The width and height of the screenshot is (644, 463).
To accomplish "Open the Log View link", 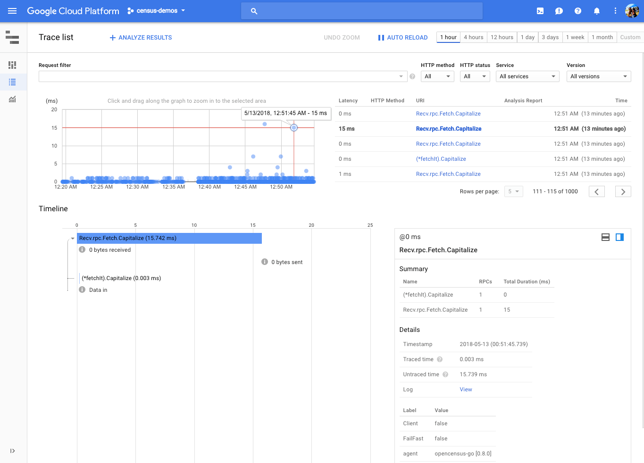I will click(x=466, y=389).
